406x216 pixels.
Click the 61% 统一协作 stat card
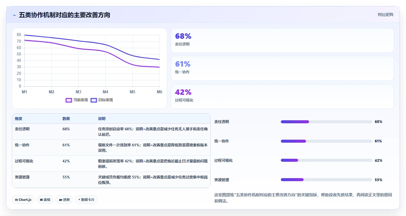tap(282, 68)
